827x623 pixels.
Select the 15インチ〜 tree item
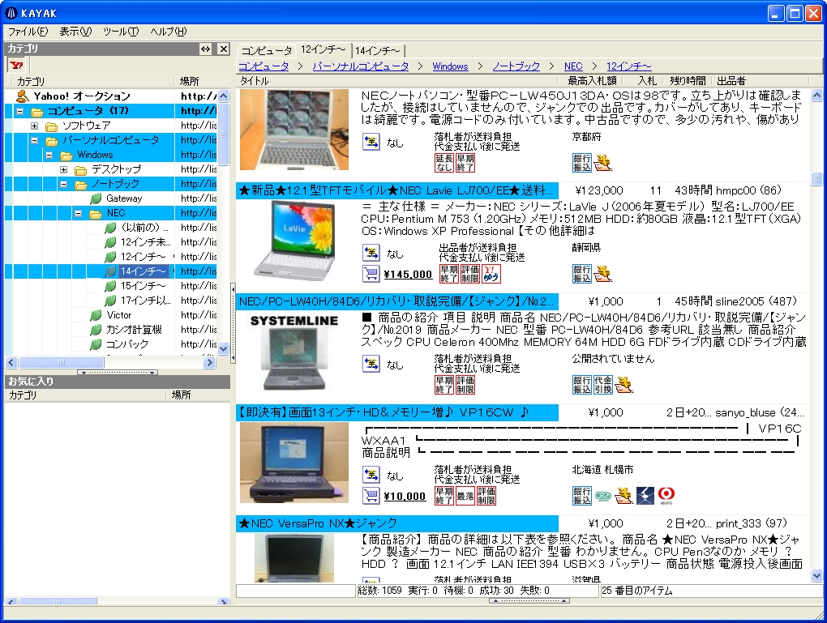(x=143, y=286)
